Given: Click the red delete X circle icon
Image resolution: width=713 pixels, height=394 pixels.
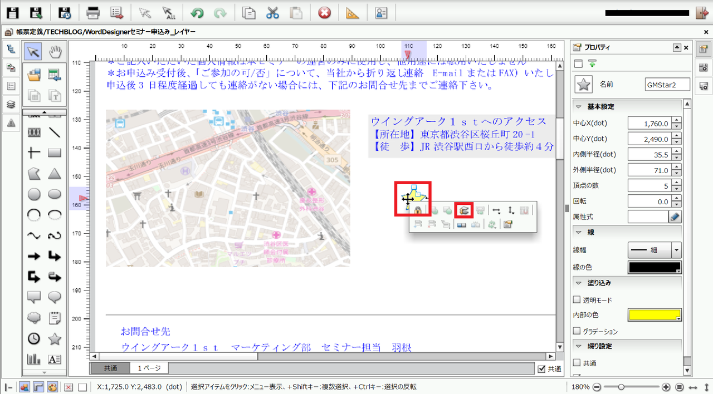Looking at the screenshot, I should click(x=325, y=12).
